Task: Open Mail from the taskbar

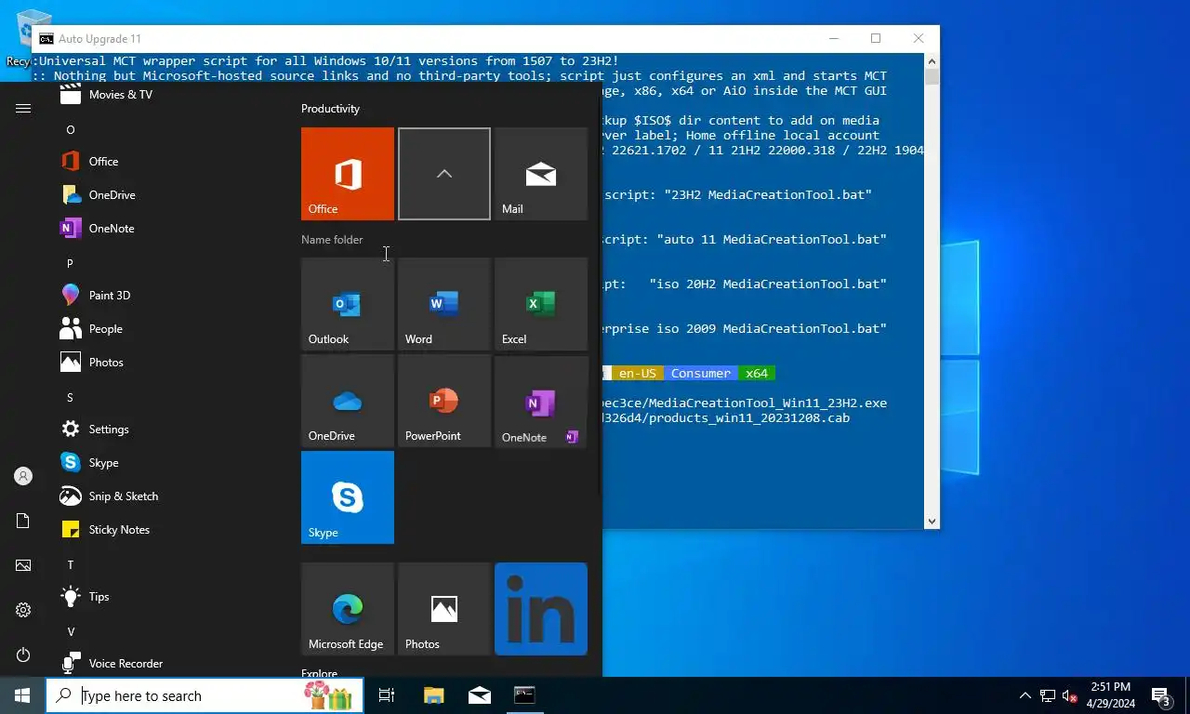Action: pos(480,695)
